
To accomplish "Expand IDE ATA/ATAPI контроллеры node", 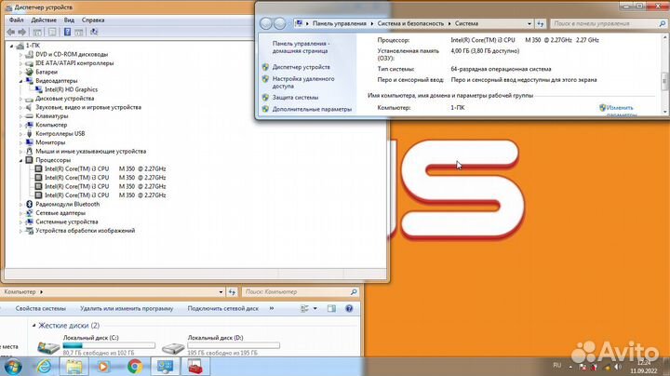I will pos(20,63).
